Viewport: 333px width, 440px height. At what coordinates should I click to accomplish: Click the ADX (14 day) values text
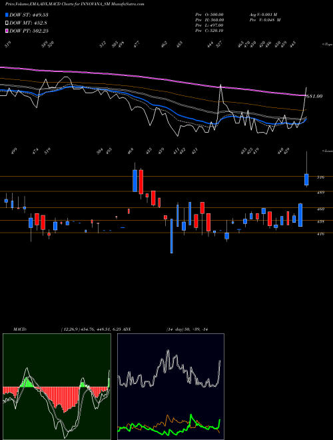coord(188,329)
